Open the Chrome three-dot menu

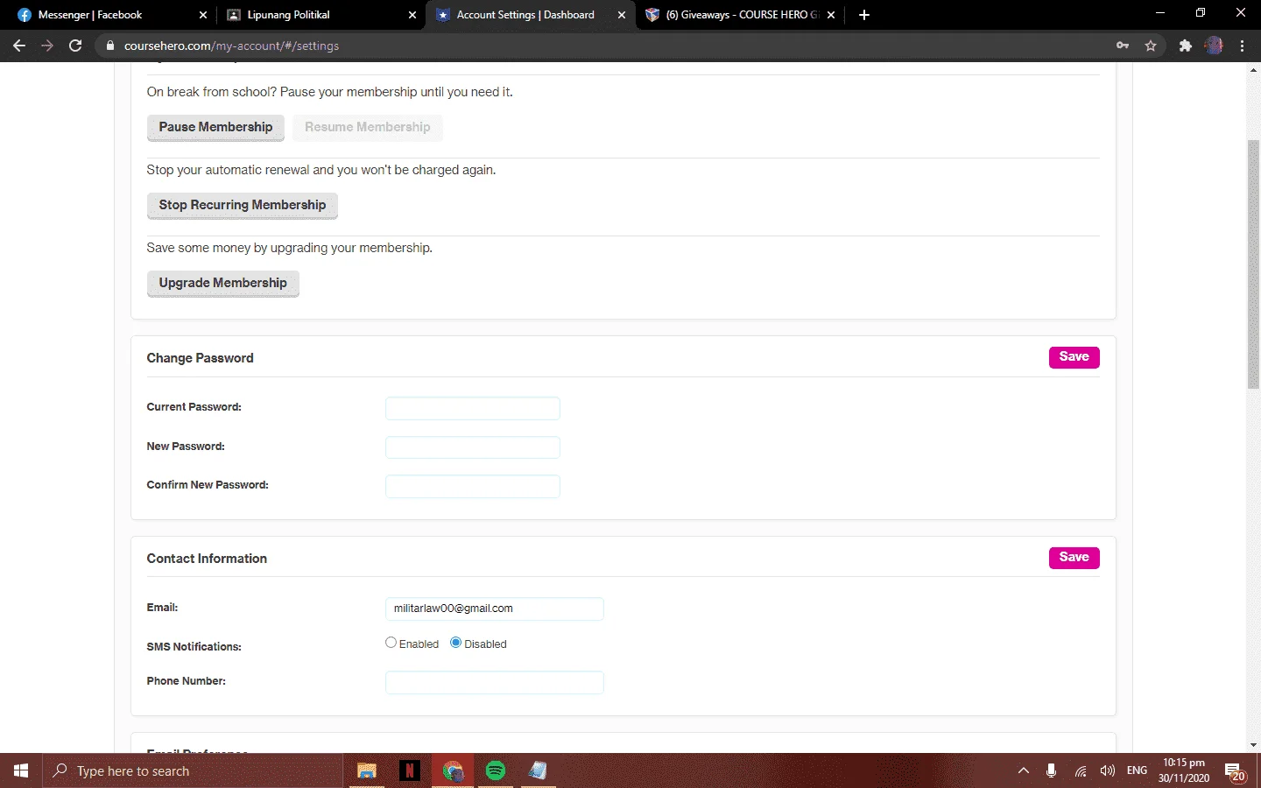pos(1242,46)
